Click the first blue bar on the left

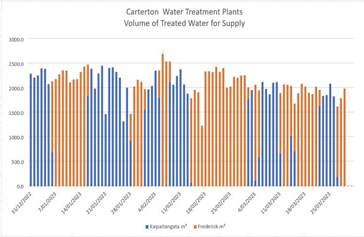click(31, 130)
